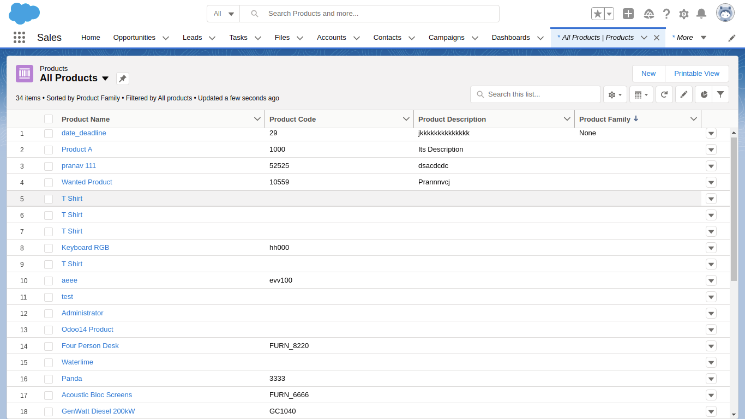Screen dimensions: 745x419
Task: Open Product Code column menu chevron
Action: pos(406,119)
